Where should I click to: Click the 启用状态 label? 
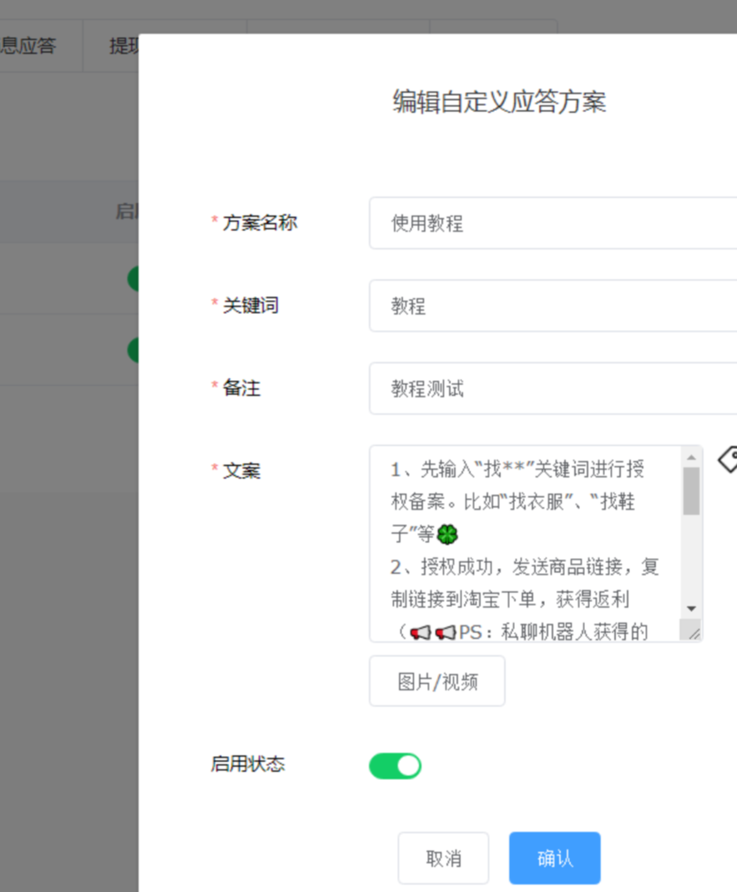247,763
